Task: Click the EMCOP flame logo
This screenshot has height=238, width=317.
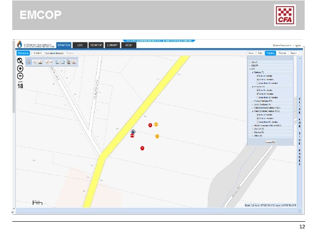Action: [19, 44]
